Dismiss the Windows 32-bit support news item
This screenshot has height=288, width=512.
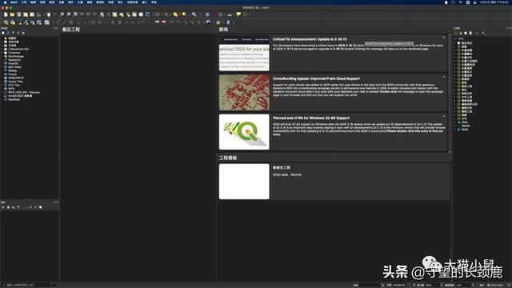(x=443, y=117)
